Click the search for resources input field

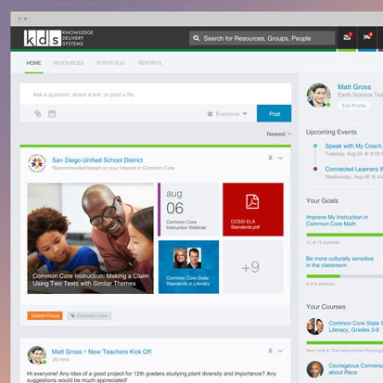(x=262, y=38)
